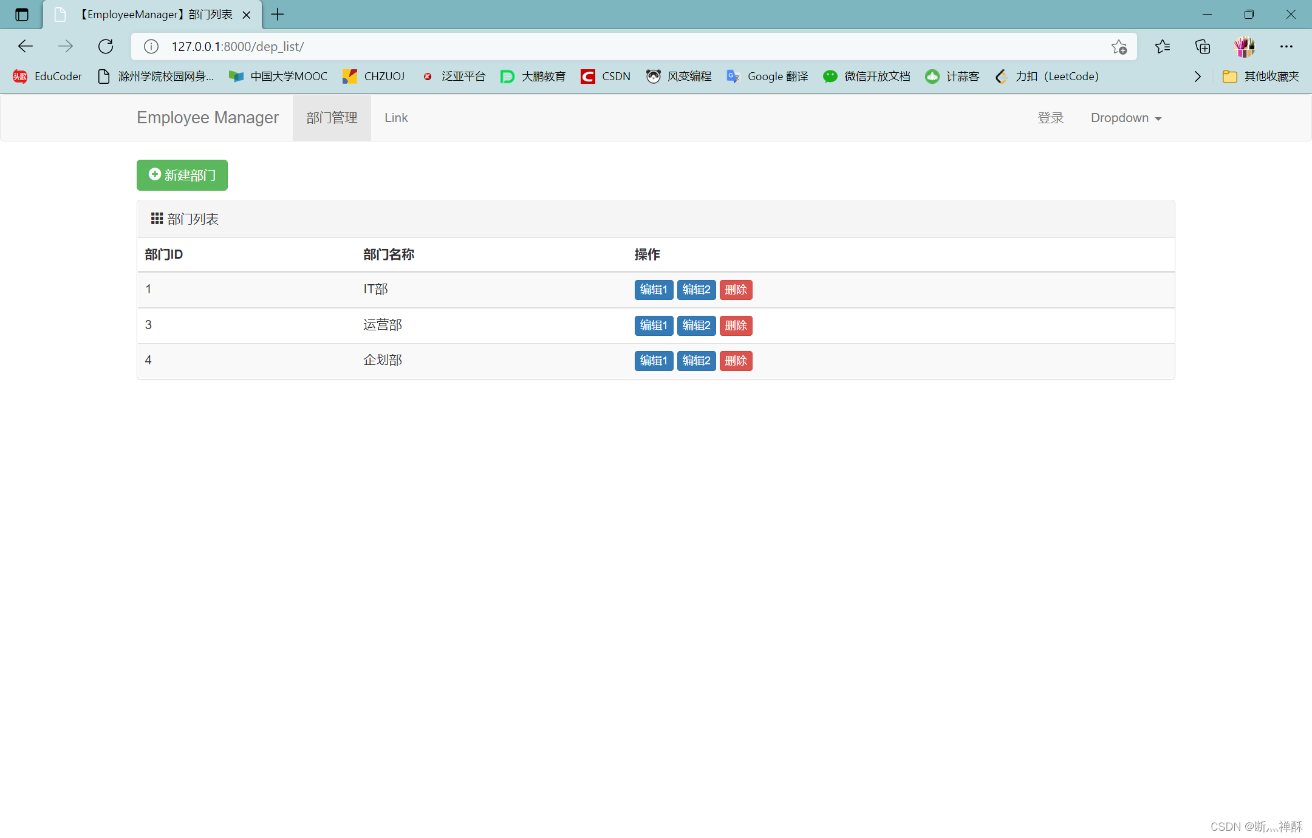Expand the Dropdown menu in navbar
The width and height of the screenshot is (1312, 838).
(x=1126, y=118)
